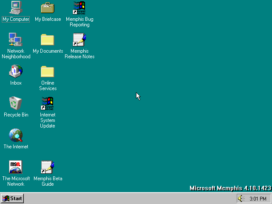Click the "My Computer" label text
The image size is (272, 204).
pos(16,19)
